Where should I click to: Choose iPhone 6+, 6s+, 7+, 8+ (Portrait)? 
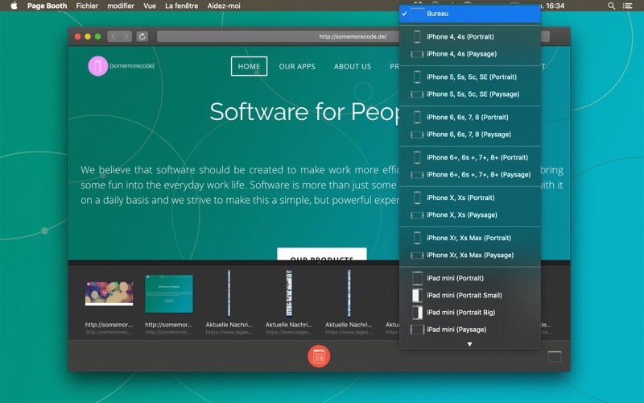pyautogui.click(x=470, y=157)
